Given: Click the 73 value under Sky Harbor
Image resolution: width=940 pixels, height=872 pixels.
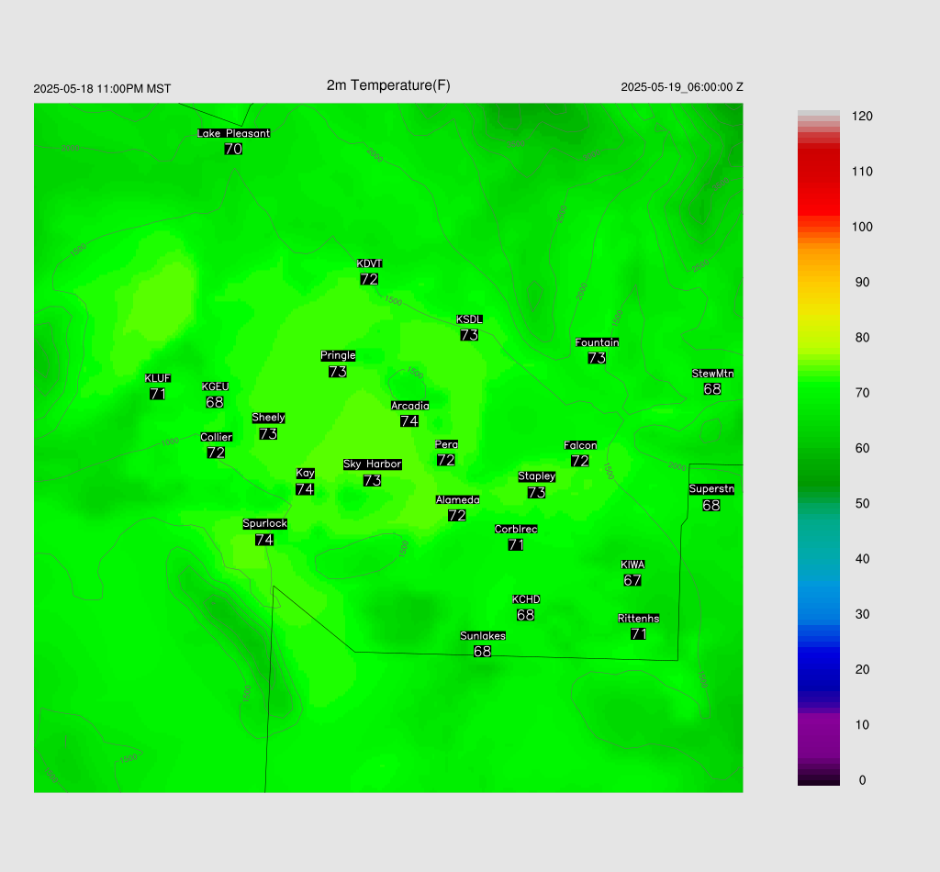Looking at the screenshot, I should tap(373, 480).
